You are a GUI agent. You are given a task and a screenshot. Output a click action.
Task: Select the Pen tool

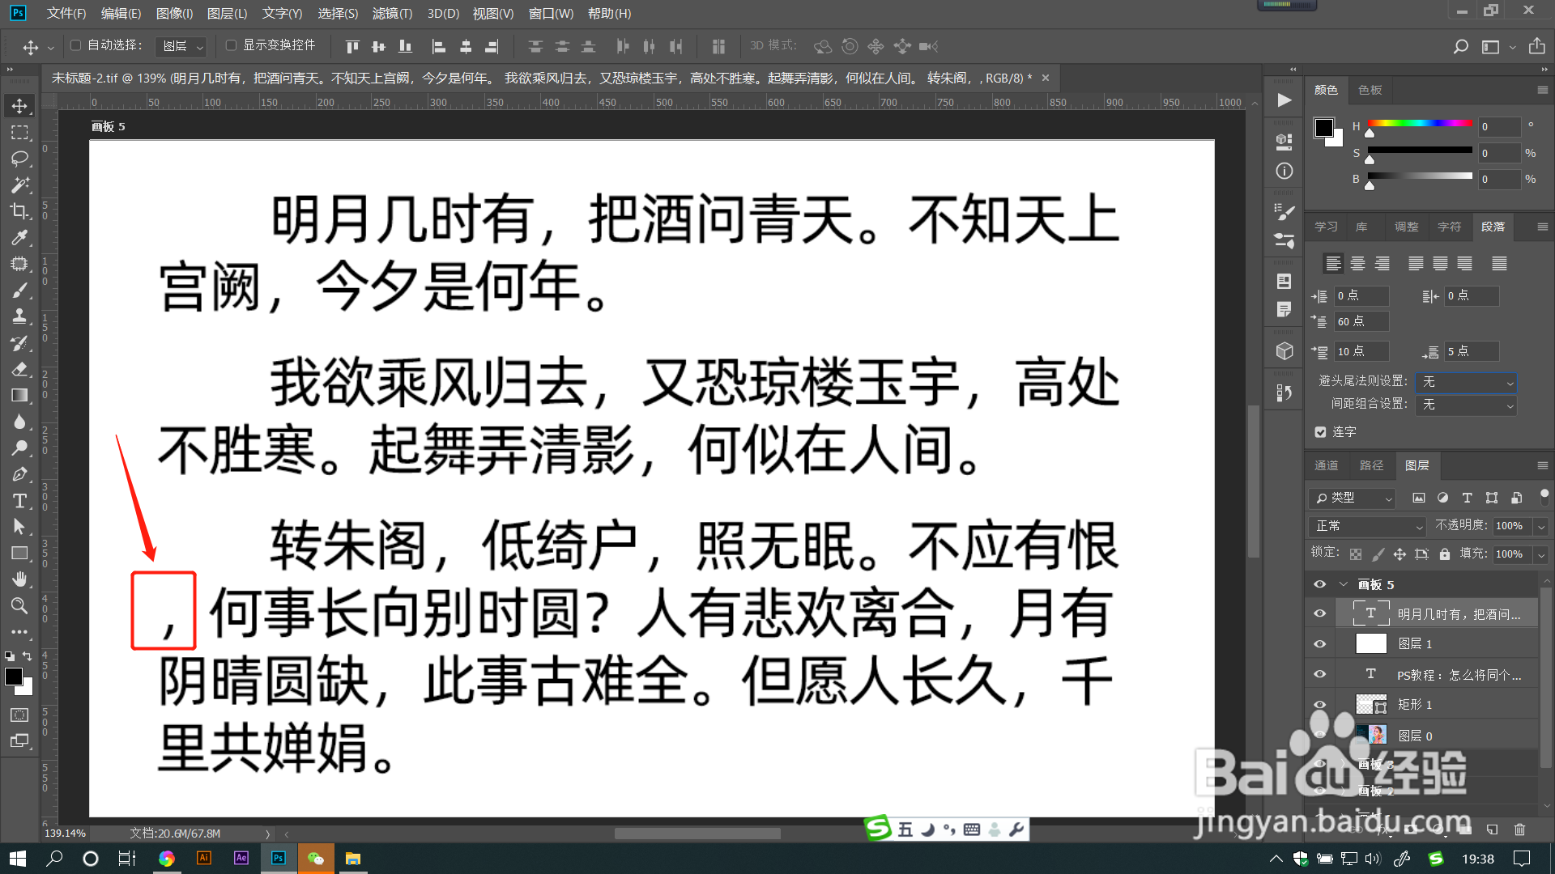click(19, 474)
